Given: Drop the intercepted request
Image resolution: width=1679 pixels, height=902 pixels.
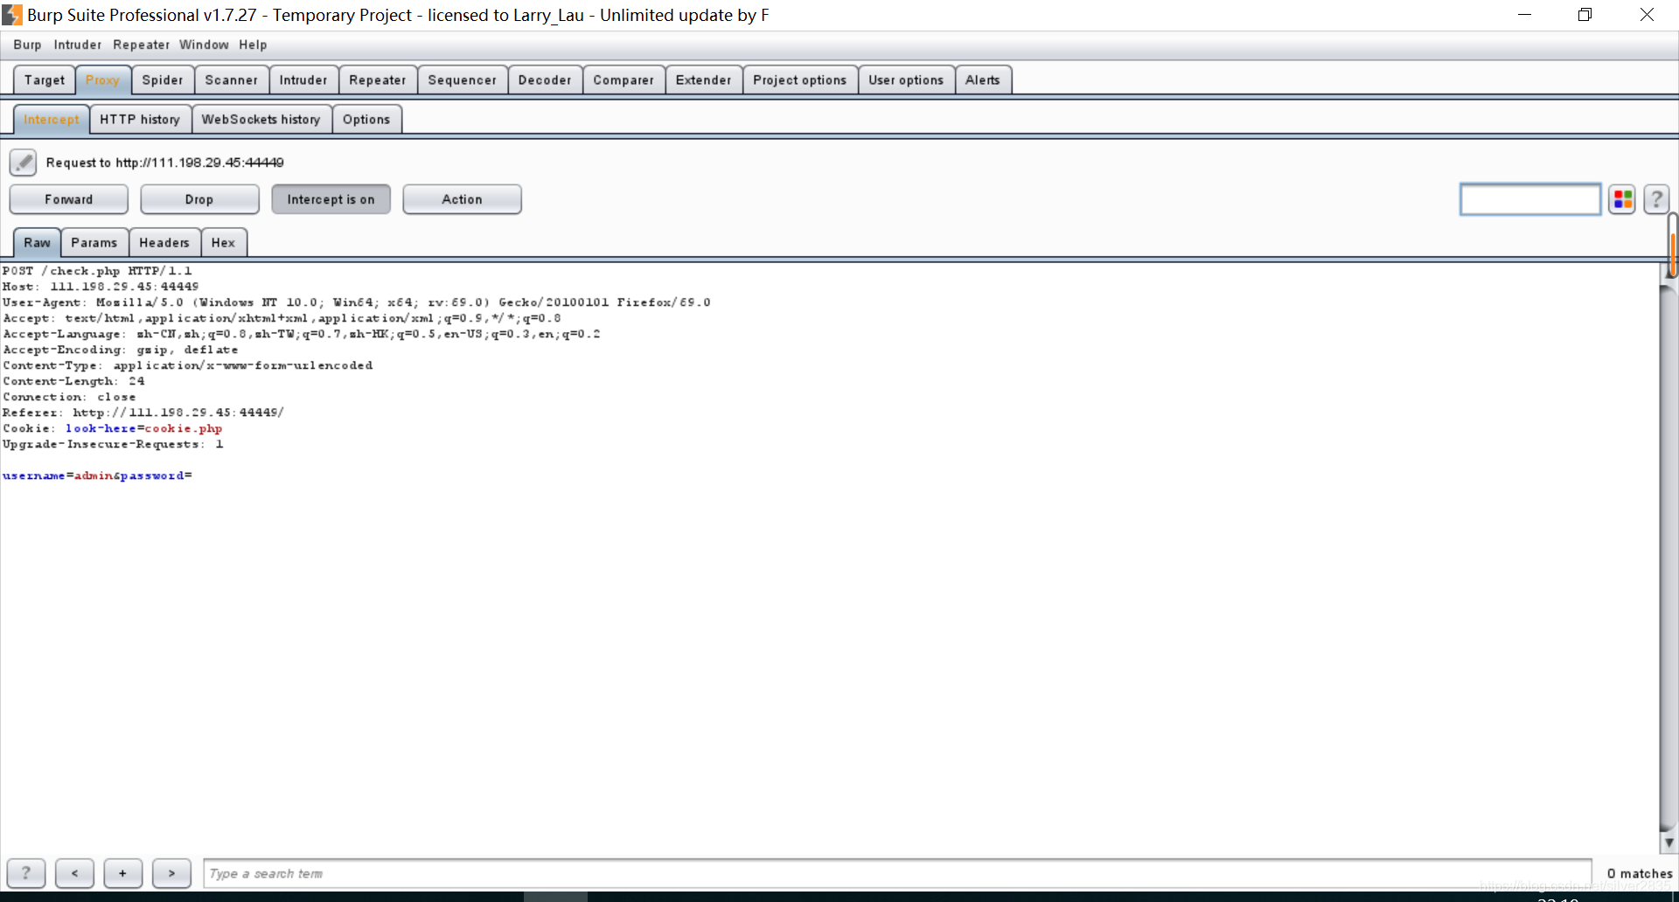Looking at the screenshot, I should (199, 199).
